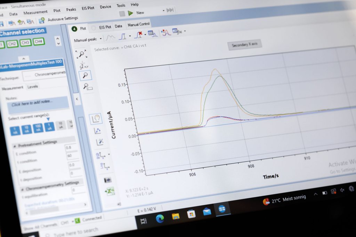
Task: Click the delete peaks red X icon
Action: [x=138, y=35]
